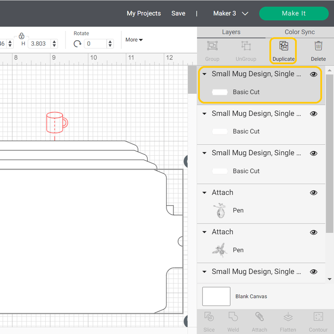
Task: Expand the More options dropdown
Action: (134, 40)
